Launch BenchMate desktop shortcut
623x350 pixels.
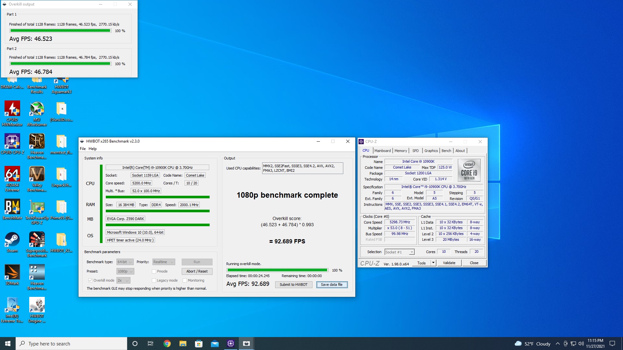point(12,209)
